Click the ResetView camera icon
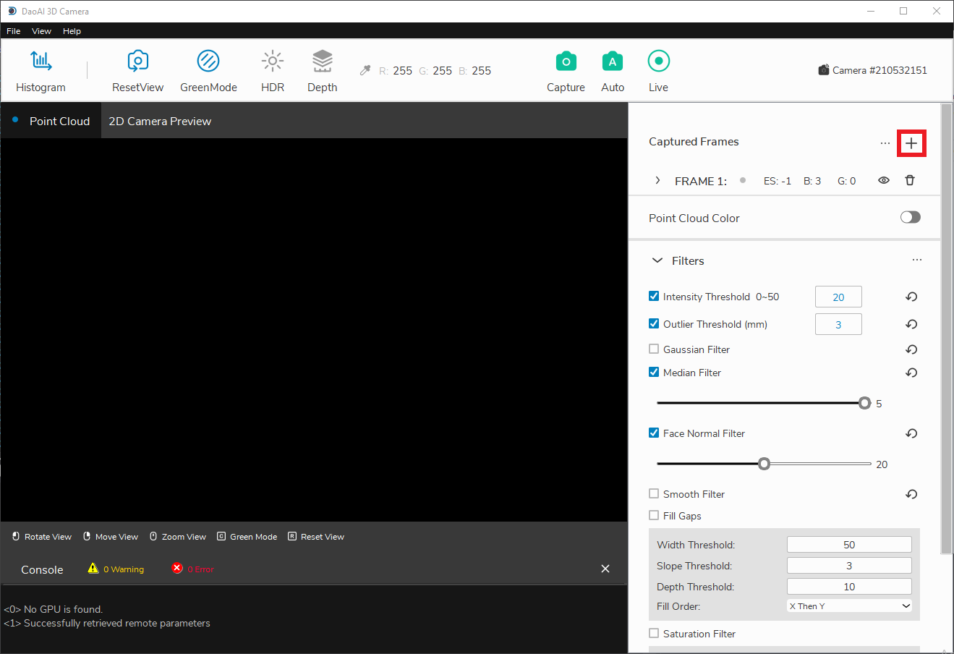Screen dimensions: 954x654 (x=137, y=62)
